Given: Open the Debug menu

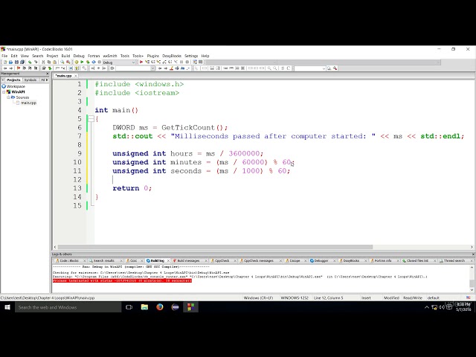Looking at the screenshot, I should click(x=79, y=56).
